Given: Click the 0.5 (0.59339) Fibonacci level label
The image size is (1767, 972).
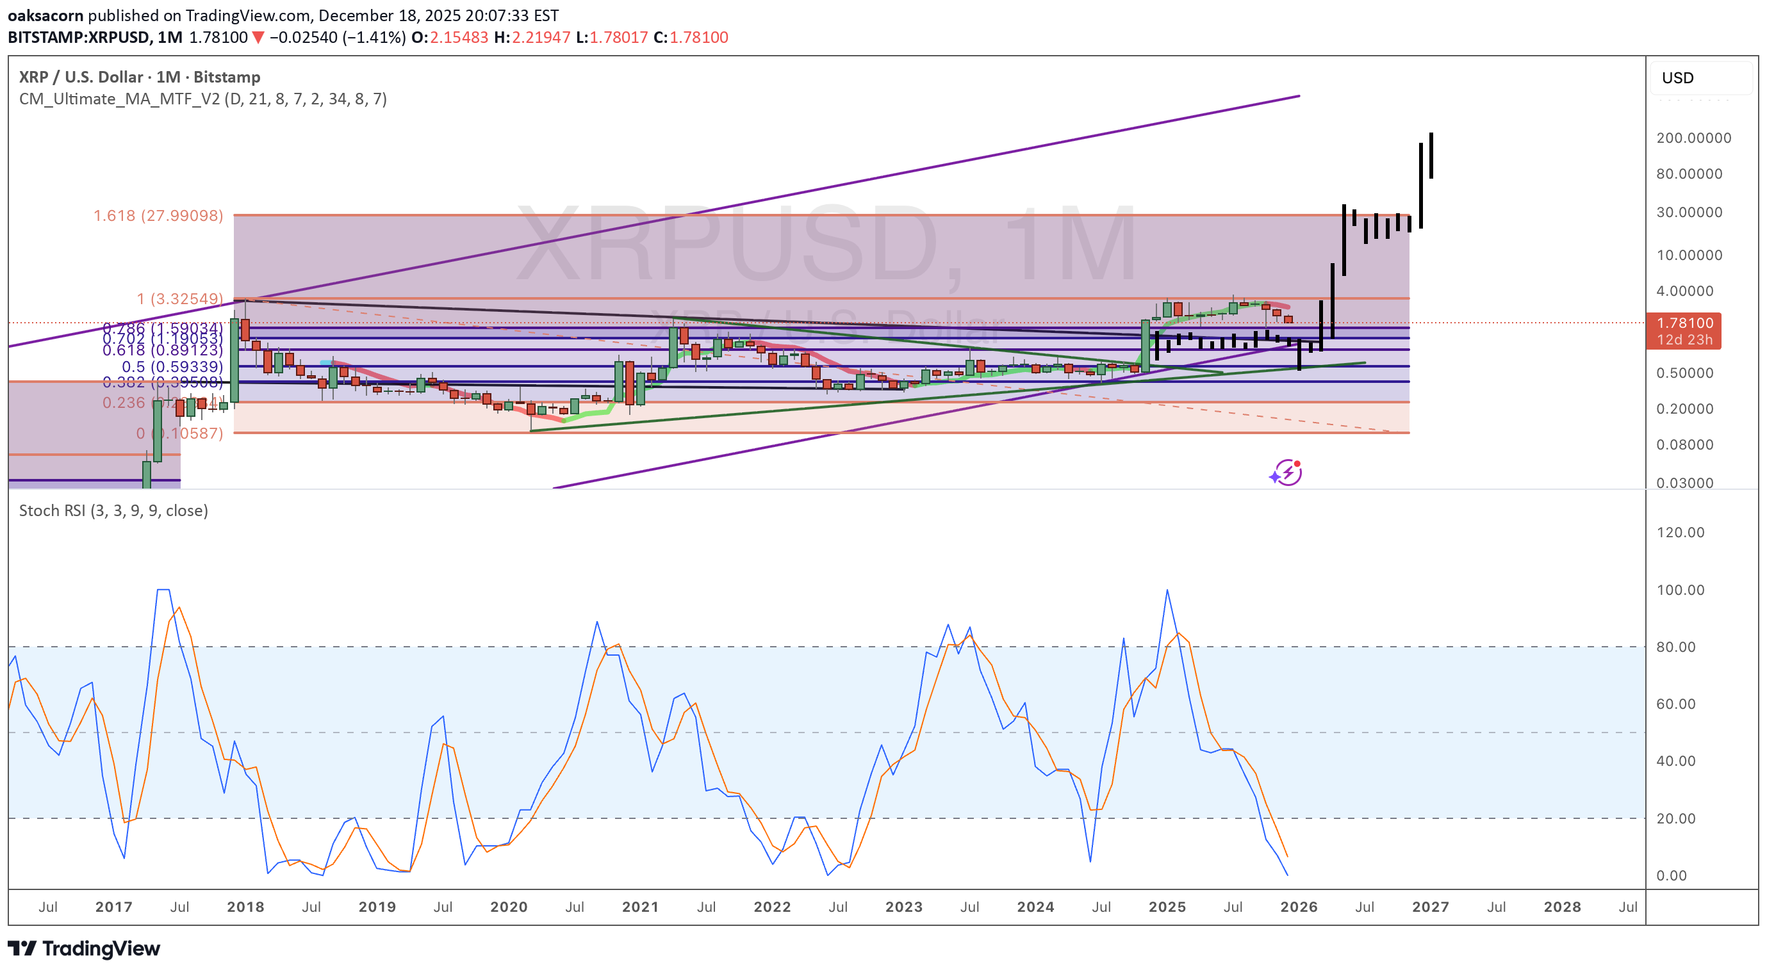Looking at the screenshot, I should click(x=172, y=367).
